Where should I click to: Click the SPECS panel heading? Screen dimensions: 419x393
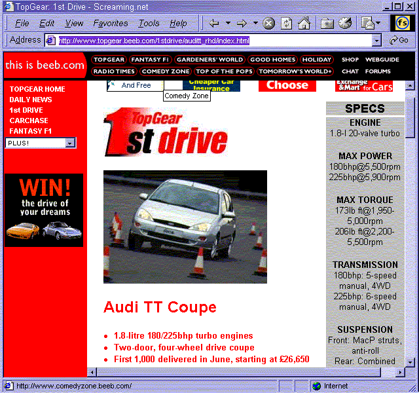(365, 109)
